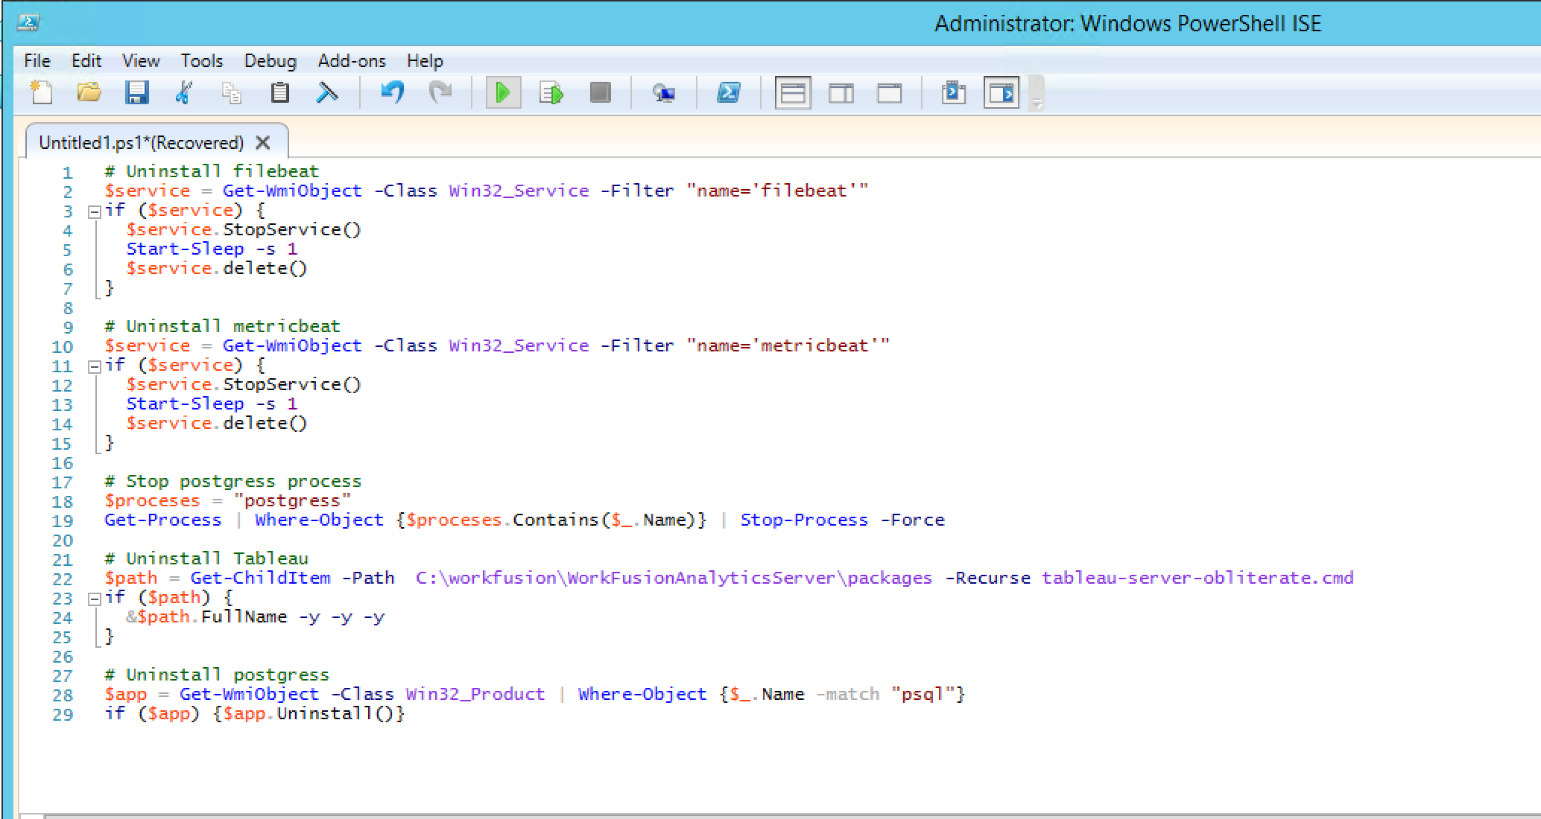Click the '# Uninstall Tableau' comment
This screenshot has height=819, width=1541.
tap(206, 558)
